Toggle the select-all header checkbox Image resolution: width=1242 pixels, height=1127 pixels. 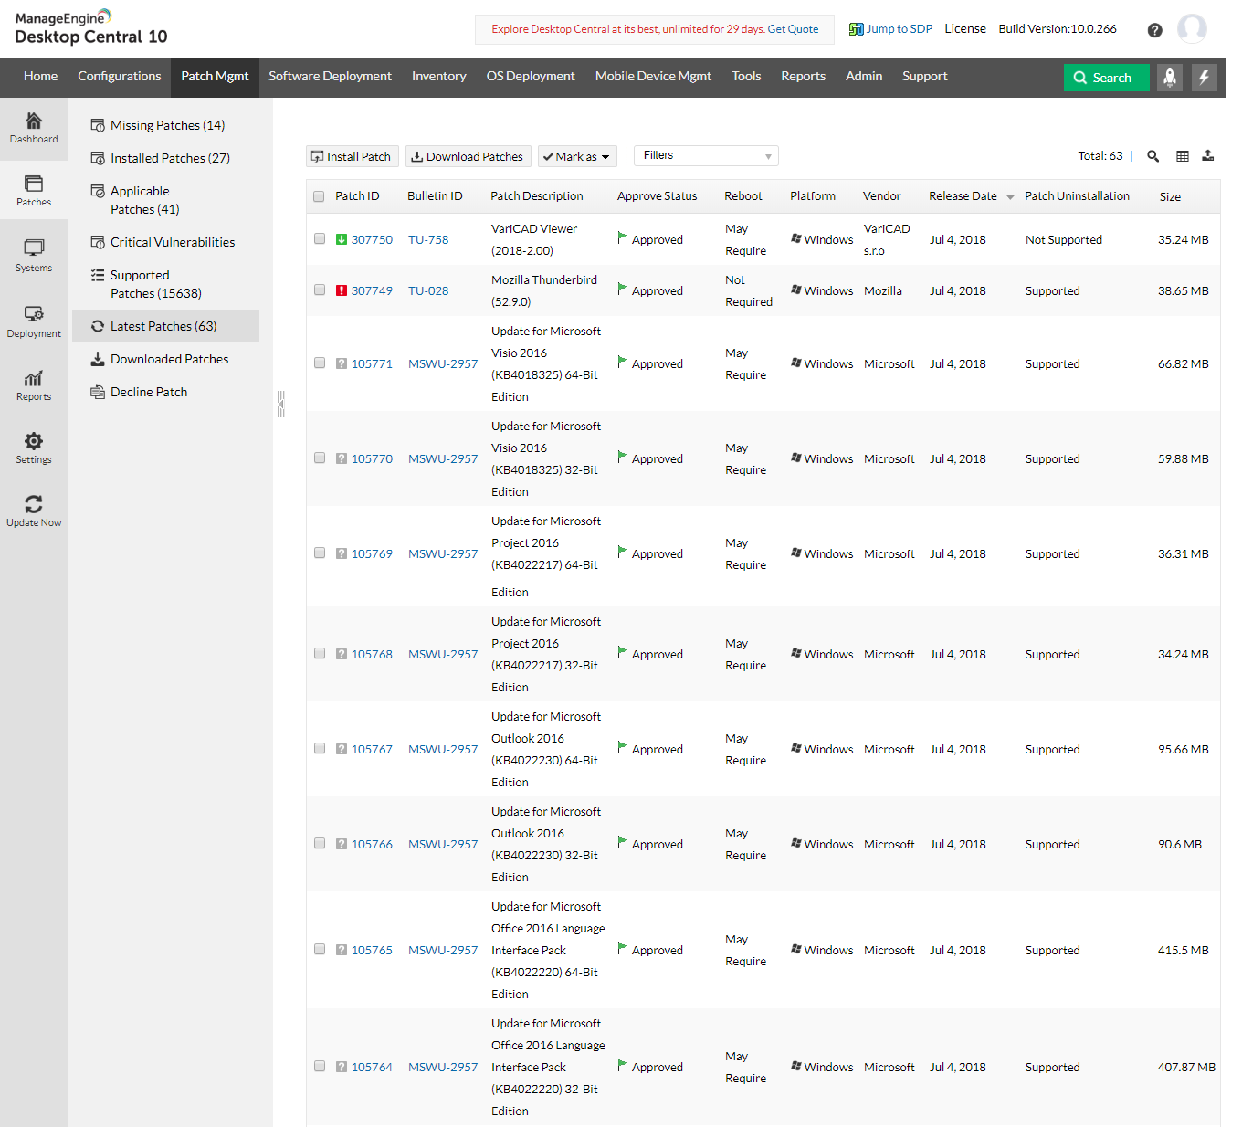319,196
